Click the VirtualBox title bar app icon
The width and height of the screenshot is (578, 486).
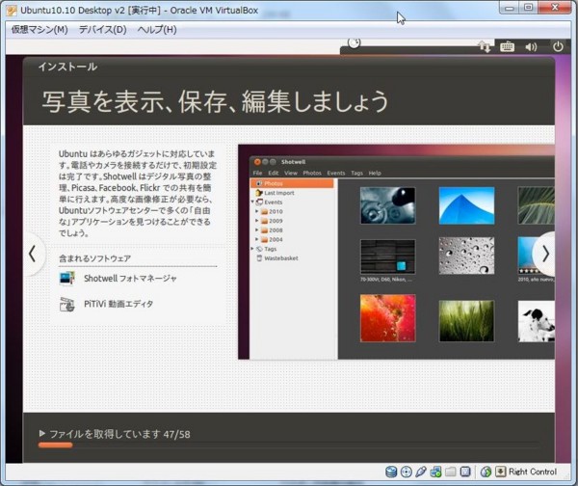tap(12, 11)
